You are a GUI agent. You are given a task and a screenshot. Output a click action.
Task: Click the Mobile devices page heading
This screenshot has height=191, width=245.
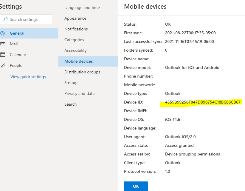click(x=145, y=7)
